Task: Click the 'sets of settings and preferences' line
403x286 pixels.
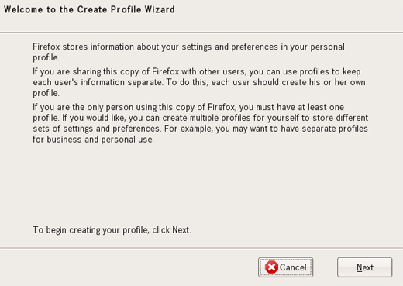Action: [x=200, y=129]
